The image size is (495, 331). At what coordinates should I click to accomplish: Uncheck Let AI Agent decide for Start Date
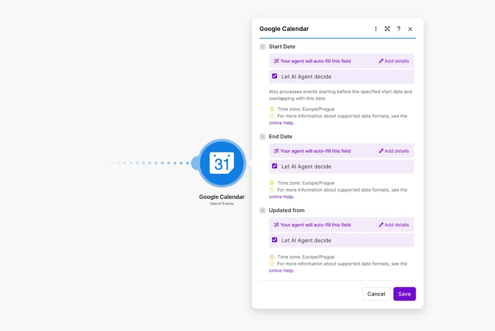pyautogui.click(x=275, y=76)
